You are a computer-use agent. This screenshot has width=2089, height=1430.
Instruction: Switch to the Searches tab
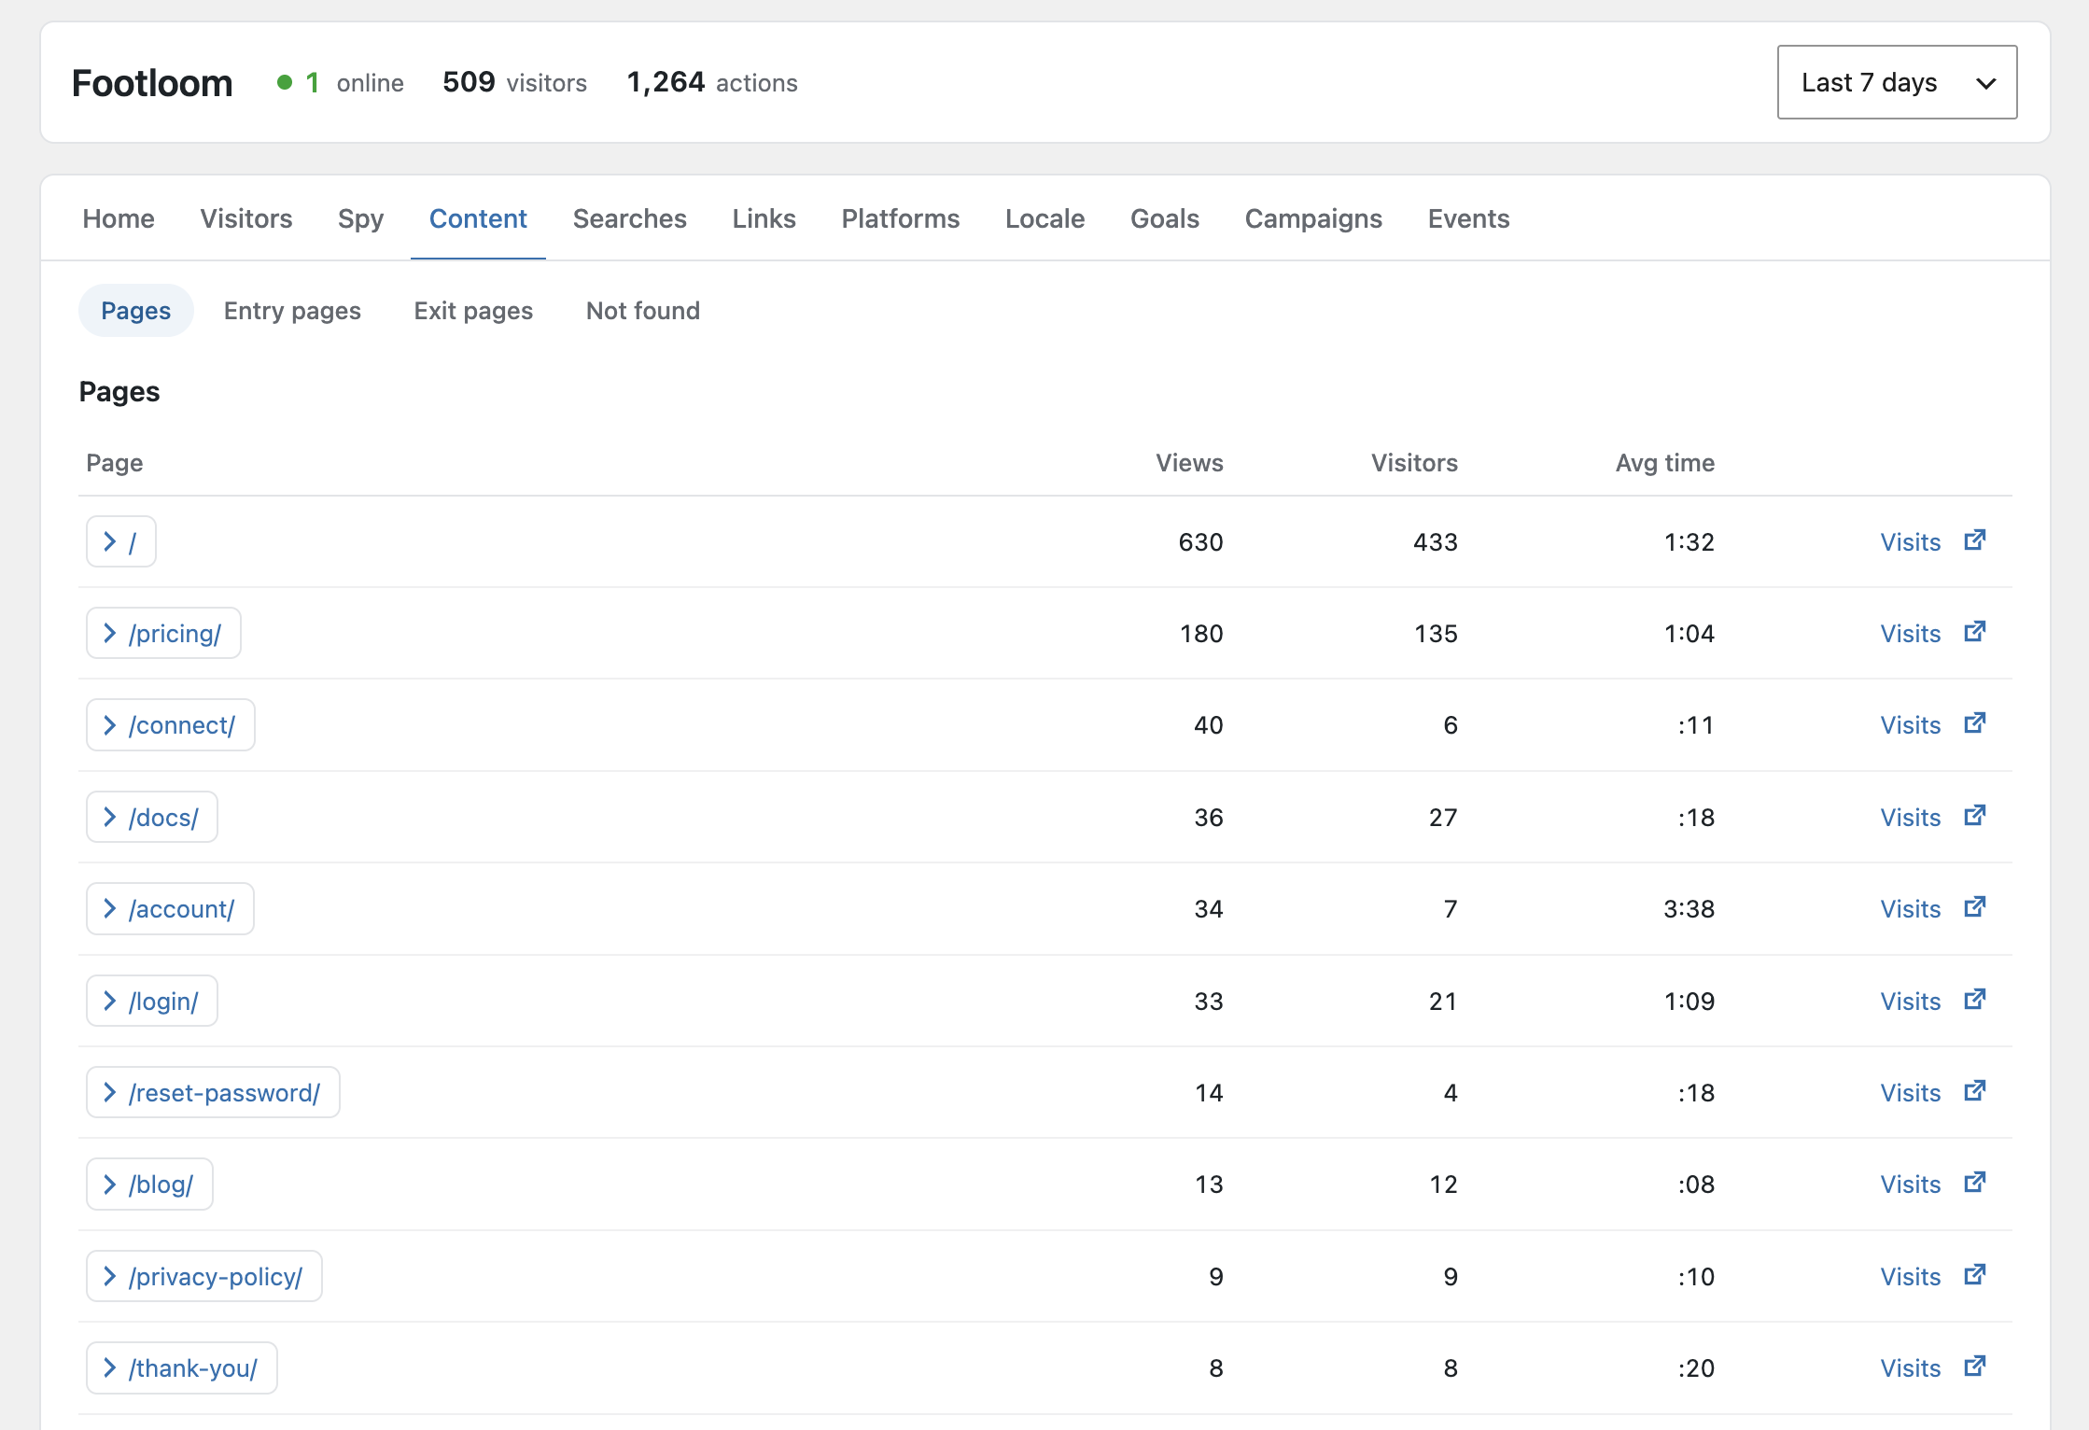click(630, 218)
